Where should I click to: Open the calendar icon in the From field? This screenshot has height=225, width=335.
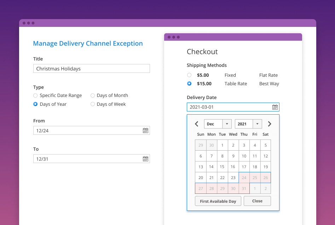[x=145, y=130]
